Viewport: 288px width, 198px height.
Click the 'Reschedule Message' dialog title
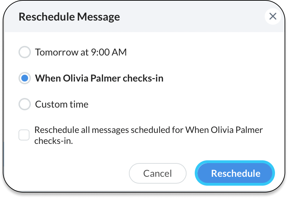coord(69,17)
